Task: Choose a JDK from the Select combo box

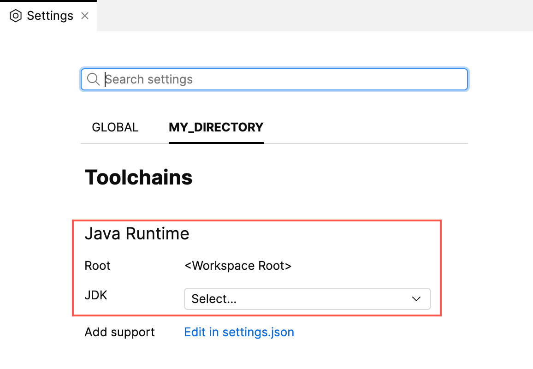Action: pos(307,299)
